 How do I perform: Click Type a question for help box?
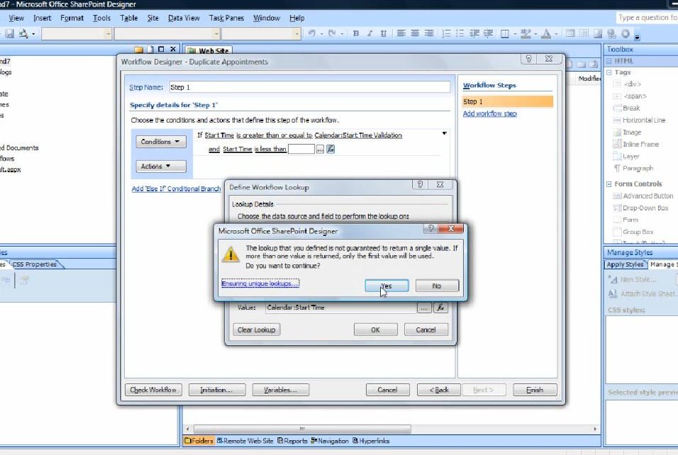647,18
